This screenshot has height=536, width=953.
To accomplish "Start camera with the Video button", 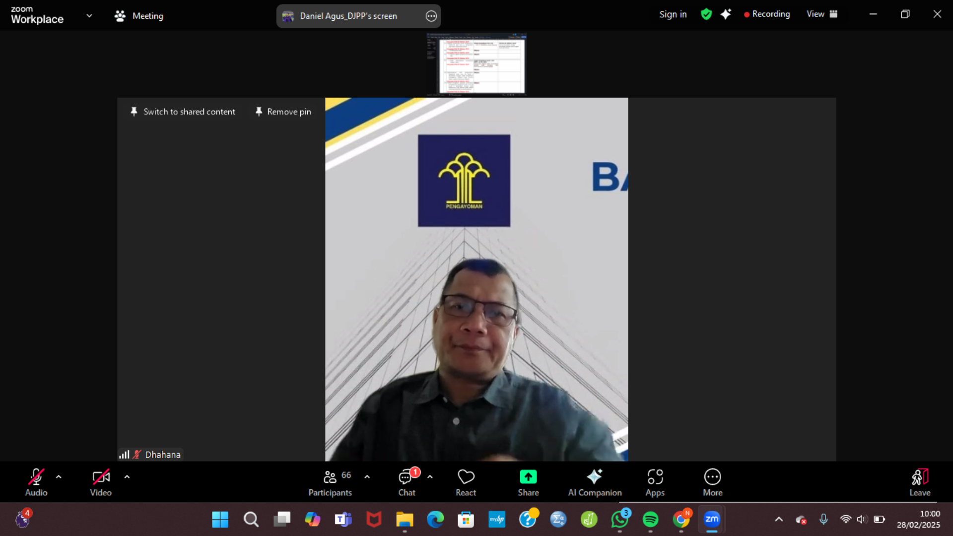I will click(x=101, y=482).
